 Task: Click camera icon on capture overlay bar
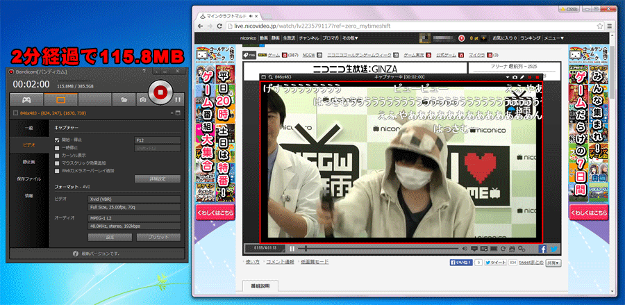(x=515, y=77)
